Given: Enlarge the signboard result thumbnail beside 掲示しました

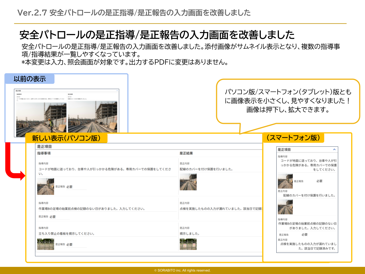Looking at the screenshot, I should [x=188, y=244].
